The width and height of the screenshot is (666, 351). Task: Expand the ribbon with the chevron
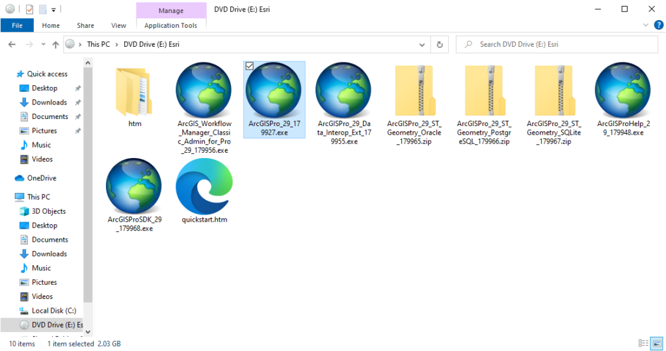click(646, 25)
